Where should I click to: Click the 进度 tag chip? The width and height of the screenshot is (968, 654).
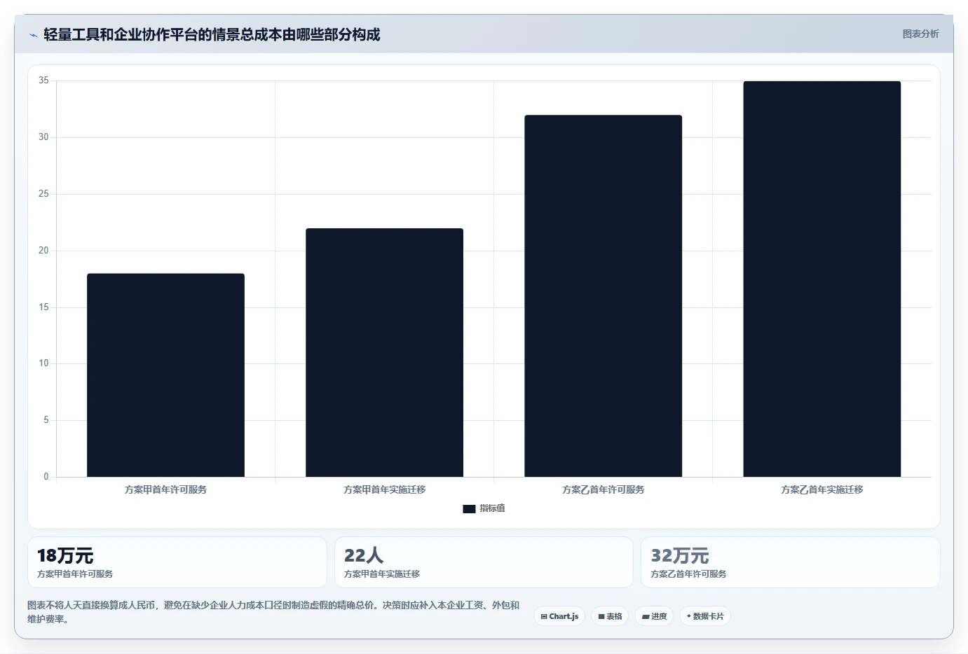[654, 616]
